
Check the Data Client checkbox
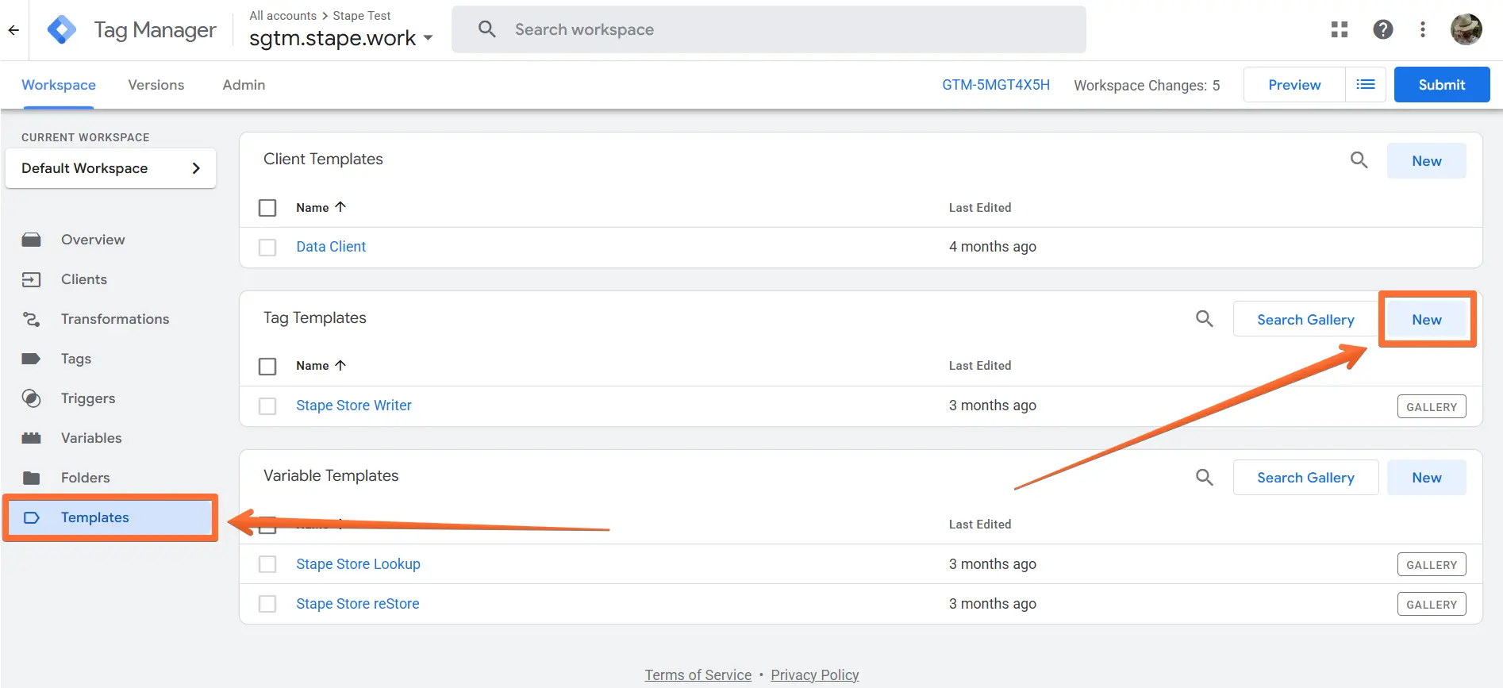click(x=267, y=248)
